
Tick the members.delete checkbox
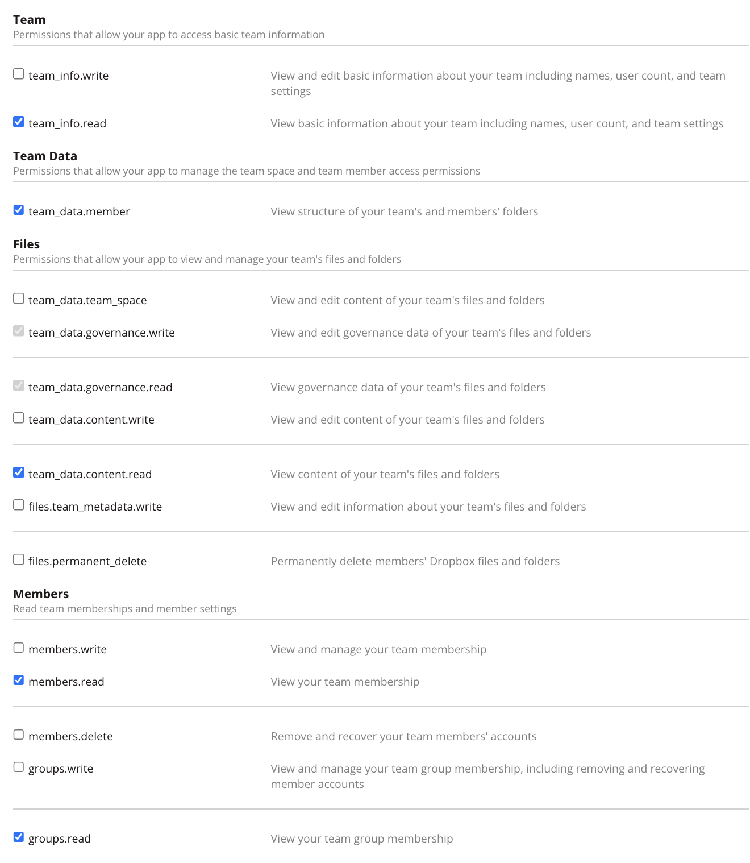[19, 735]
